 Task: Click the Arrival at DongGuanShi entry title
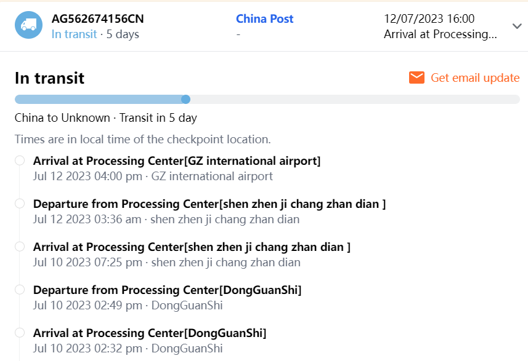coord(150,333)
